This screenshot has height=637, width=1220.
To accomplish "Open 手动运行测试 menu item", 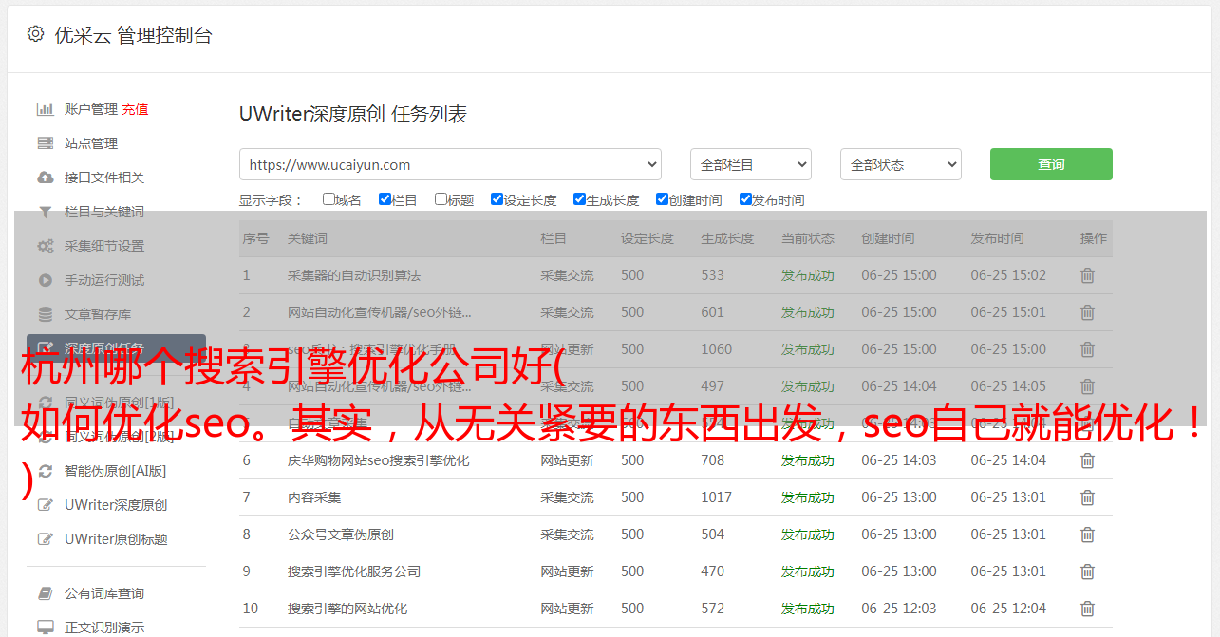I will pos(104,280).
